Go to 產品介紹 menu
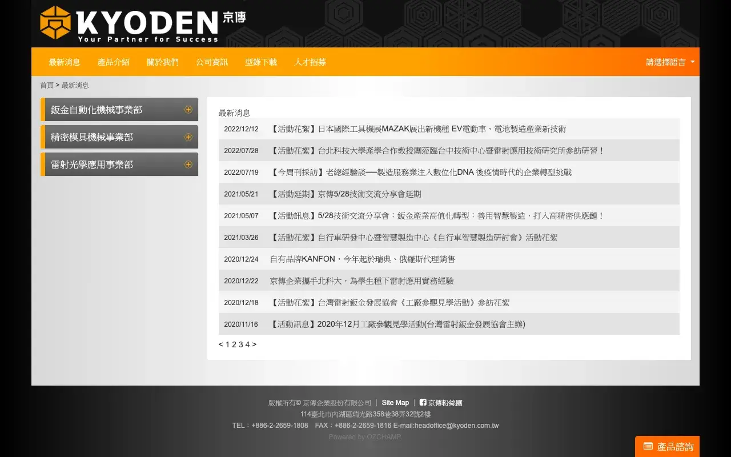Image resolution: width=731 pixels, height=457 pixels. coord(114,62)
